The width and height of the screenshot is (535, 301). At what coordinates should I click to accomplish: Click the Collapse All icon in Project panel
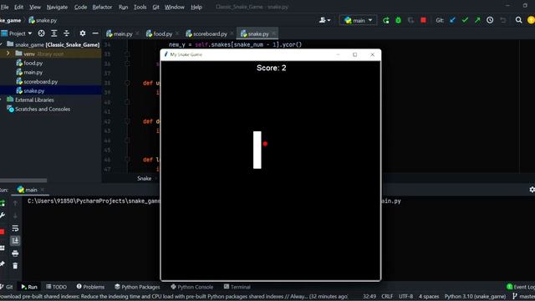[x=67, y=33]
